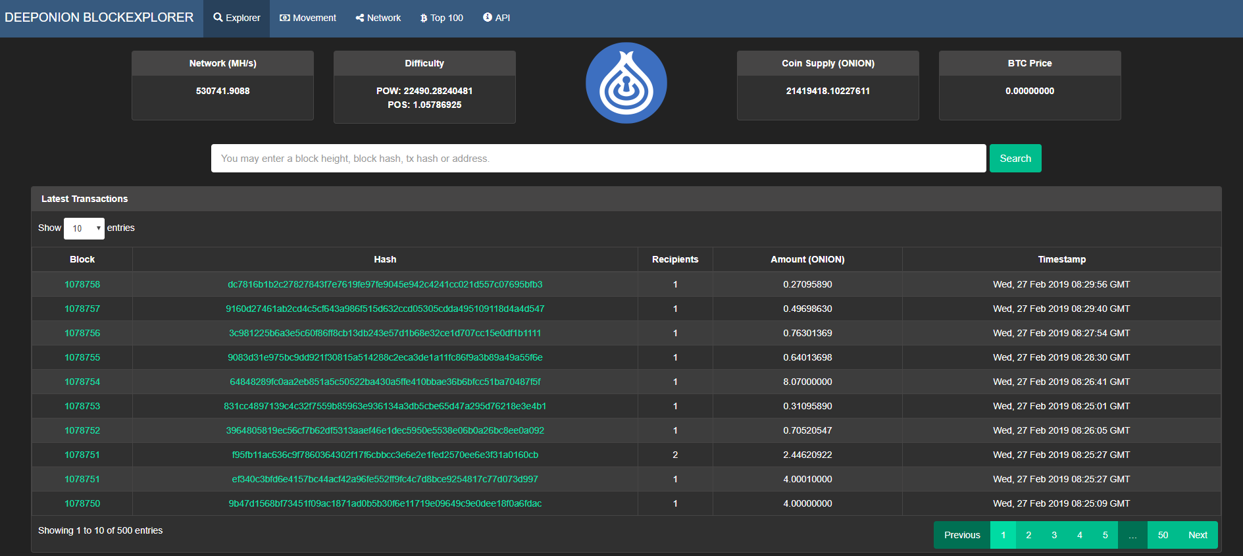
Task: Click POS difficulty value 1.05786925
Action: click(x=437, y=105)
